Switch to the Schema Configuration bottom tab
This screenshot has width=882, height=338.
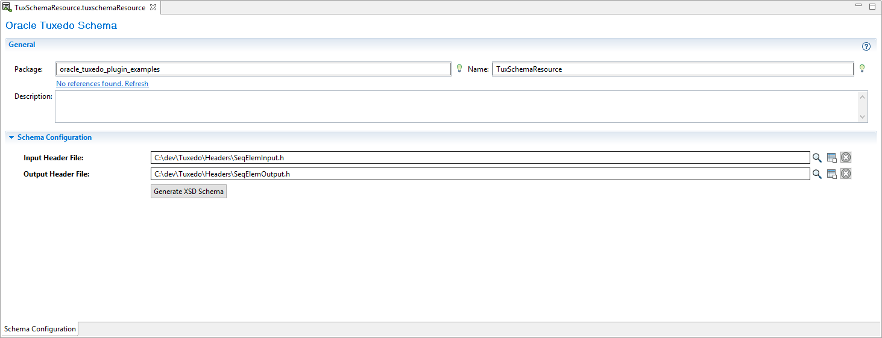click(40, 329)
